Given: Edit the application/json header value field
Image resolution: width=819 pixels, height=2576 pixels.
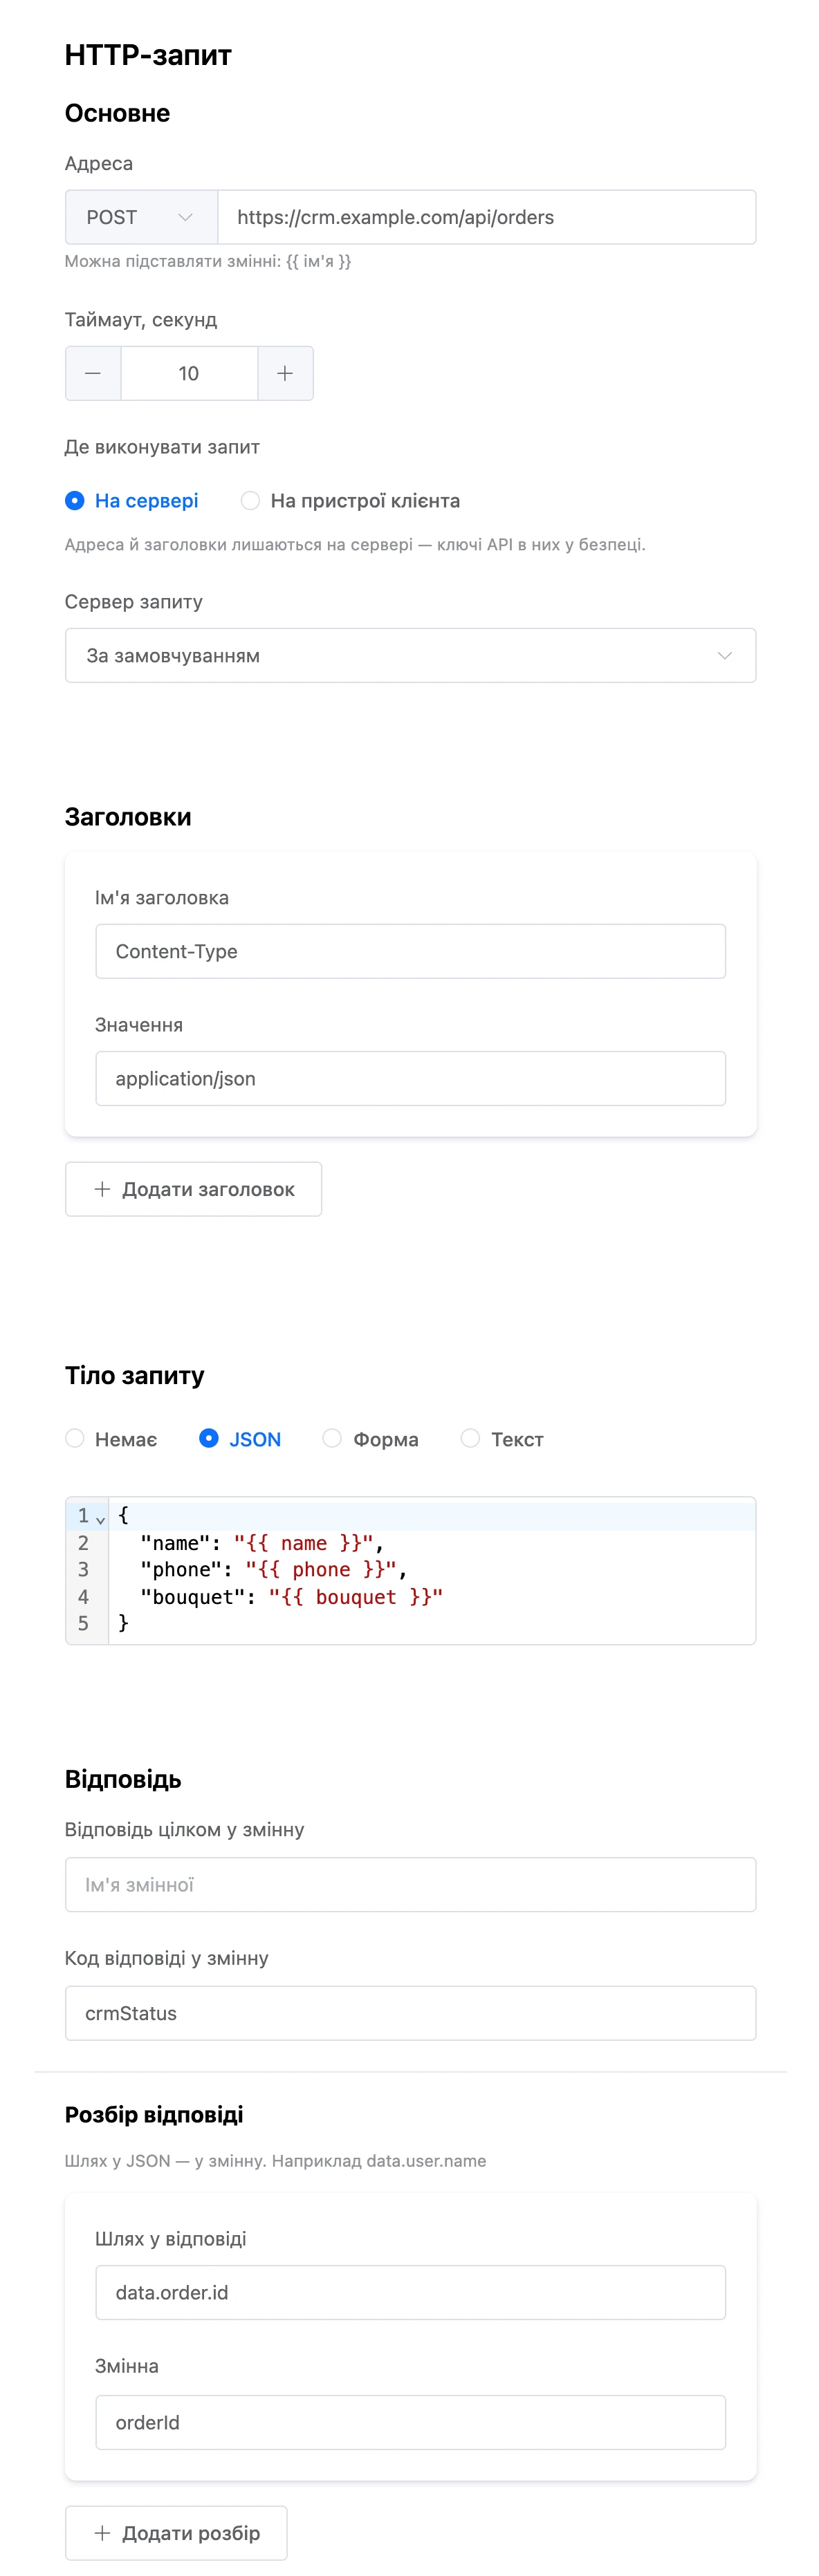Looking at the screenshot, I should click(x=410, y=1078).
